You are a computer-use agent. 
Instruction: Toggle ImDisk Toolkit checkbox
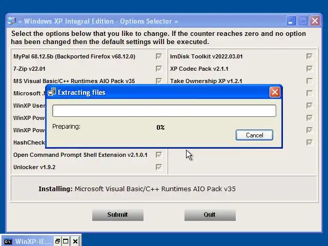[x=310, y=56]
